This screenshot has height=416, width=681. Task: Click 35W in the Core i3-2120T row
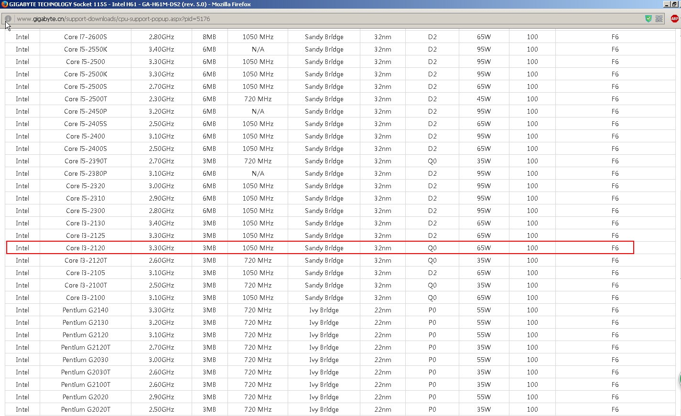tap(484, 260)
